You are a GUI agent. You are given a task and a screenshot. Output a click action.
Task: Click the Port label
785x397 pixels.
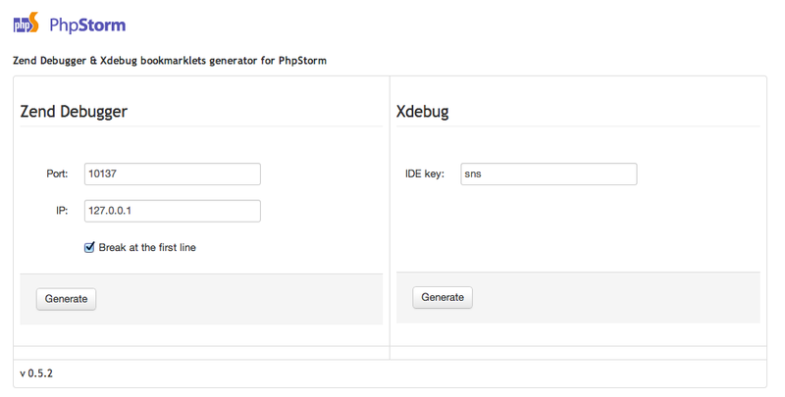tap(57, 174)
